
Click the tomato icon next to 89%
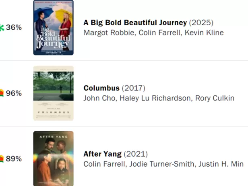click(2, 159)
